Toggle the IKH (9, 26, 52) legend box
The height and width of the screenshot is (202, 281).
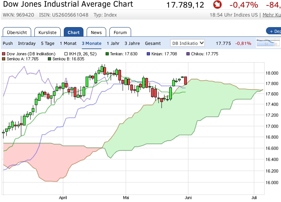66,54
